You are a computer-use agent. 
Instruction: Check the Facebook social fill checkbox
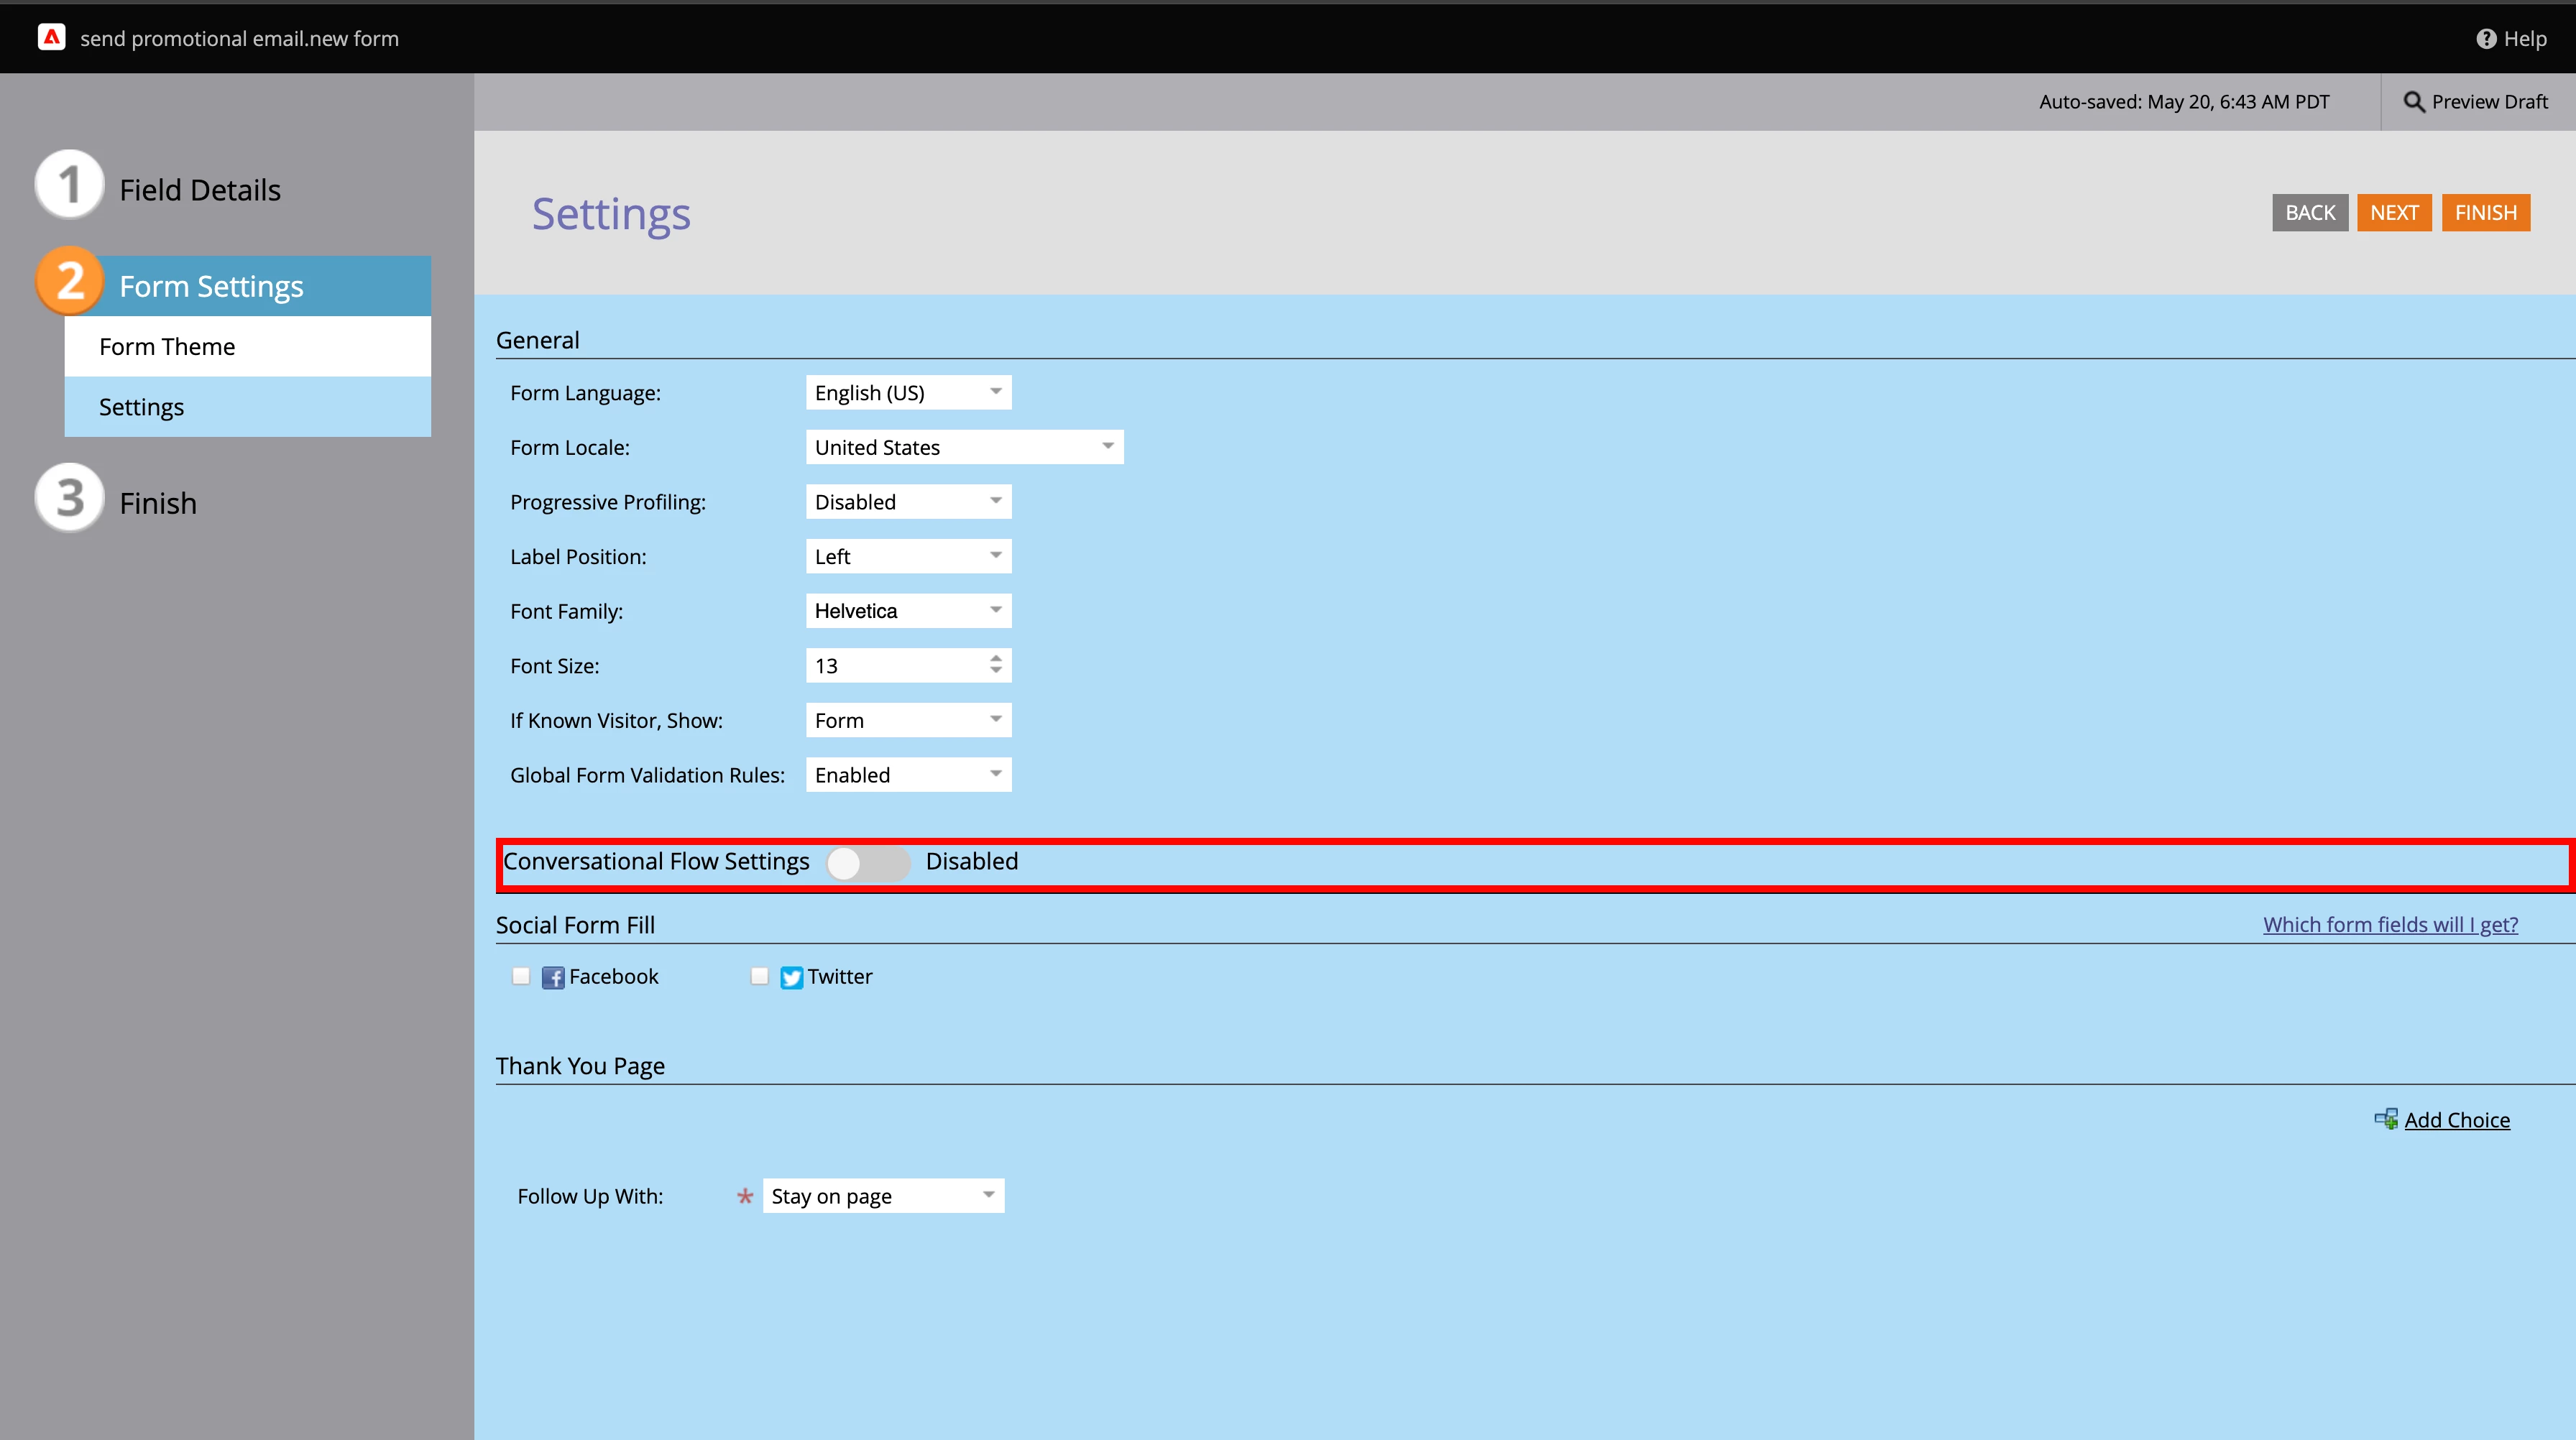[x=521, y=976]
